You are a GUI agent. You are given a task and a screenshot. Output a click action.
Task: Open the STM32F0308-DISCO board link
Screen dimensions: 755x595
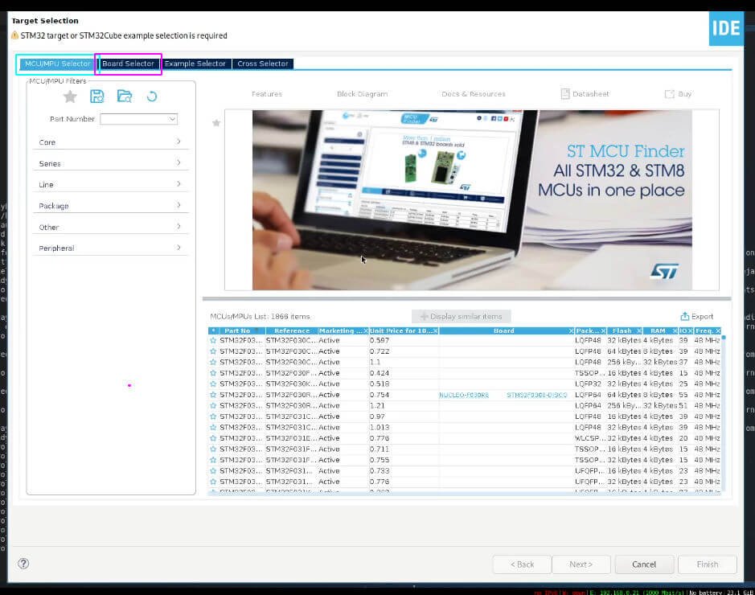[x=537, y=395]
